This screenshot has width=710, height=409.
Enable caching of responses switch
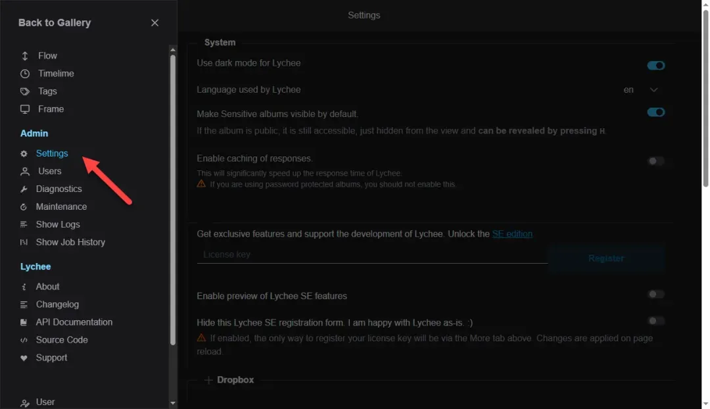point(655,161)
